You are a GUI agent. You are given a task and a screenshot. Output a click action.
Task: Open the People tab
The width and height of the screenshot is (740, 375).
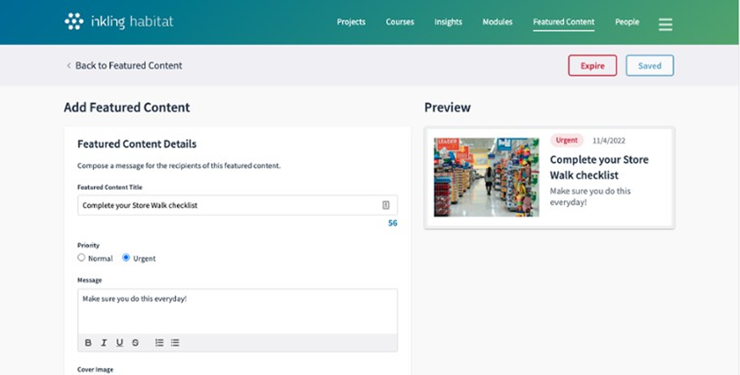pyautogui.click(x=627, y=22)
